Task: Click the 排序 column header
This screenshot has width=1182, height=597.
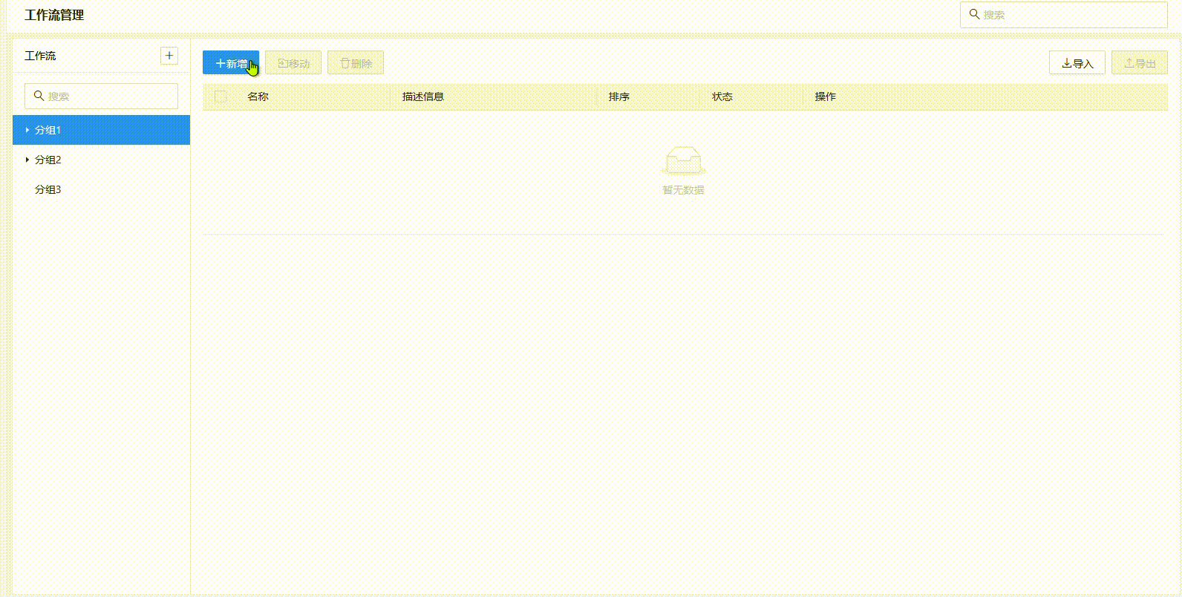Action: coord(618,97)
